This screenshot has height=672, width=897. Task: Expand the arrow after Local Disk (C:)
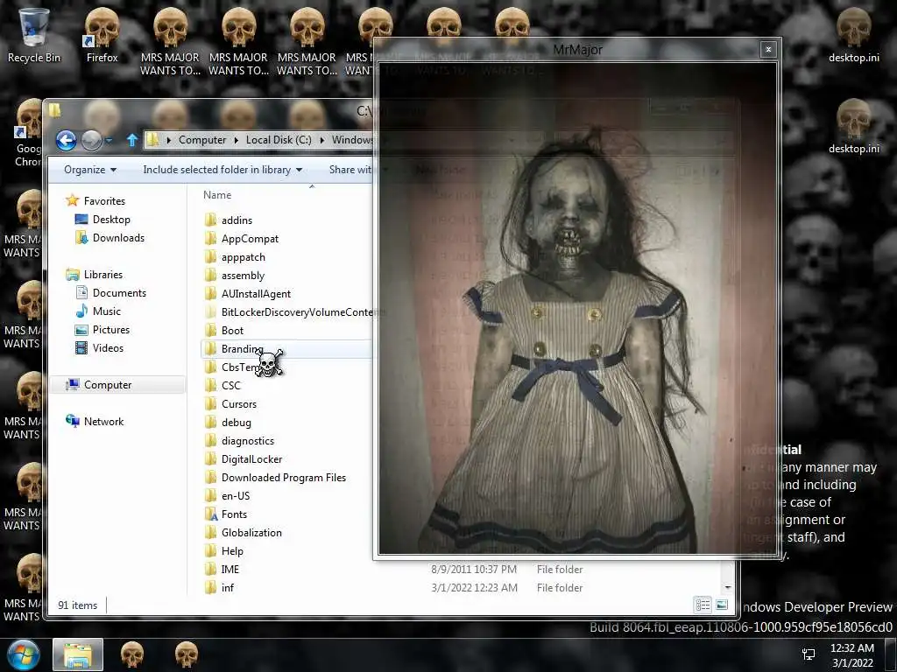[322, 140]
